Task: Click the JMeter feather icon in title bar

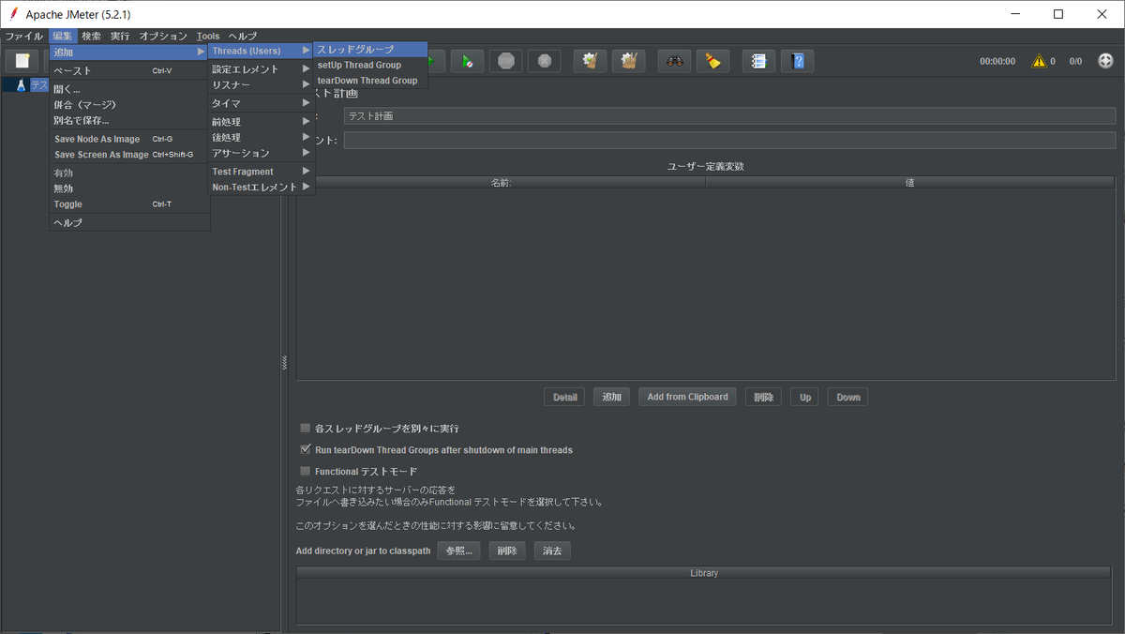Action: tap(13, 14)
